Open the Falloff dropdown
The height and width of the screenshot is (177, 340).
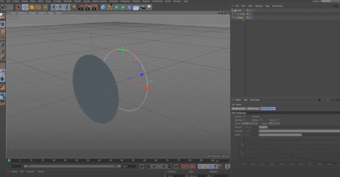coord(250,124)
